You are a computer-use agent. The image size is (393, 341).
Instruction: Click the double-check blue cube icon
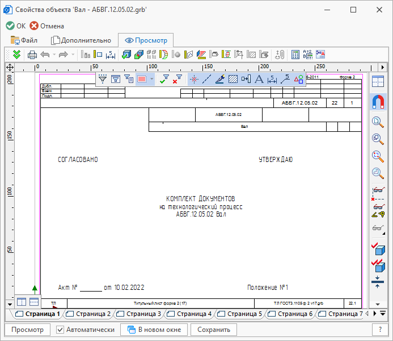tap(378, 265)
